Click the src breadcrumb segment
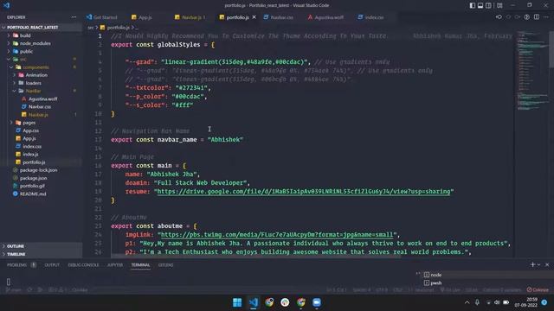The width and height of the screenshot is (554, 311). pos(91,27)
